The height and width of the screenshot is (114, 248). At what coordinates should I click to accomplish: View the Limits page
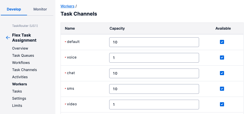tap(17, 106)
